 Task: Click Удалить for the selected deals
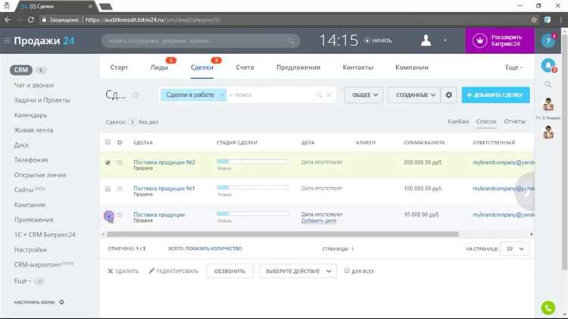[x=123, y=271]
